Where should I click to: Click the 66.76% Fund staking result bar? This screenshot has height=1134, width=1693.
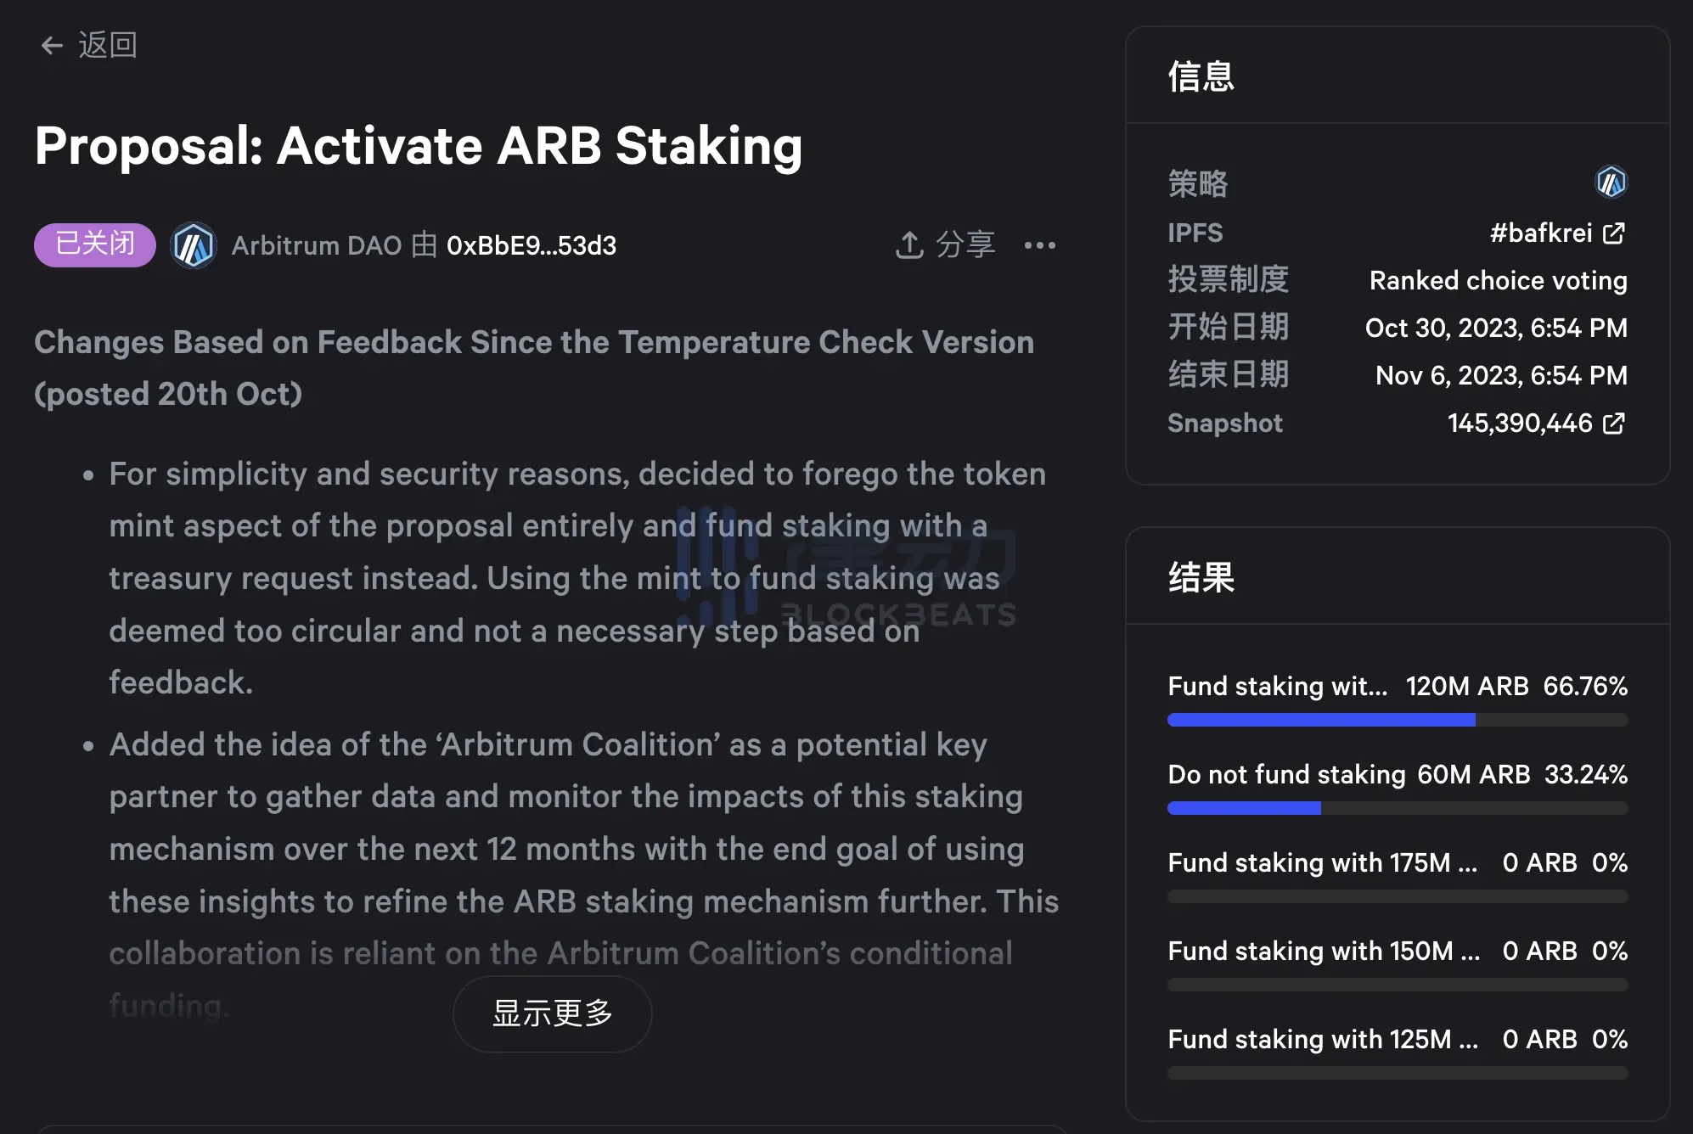[x=1397, y=720]
